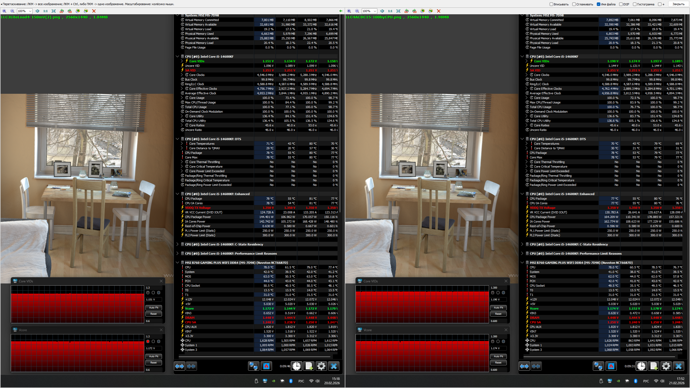The image size is (690, 388).
Task: Open right pane 100% zoom dropdown
Action: pyautogui.click(x=375, y=11)
